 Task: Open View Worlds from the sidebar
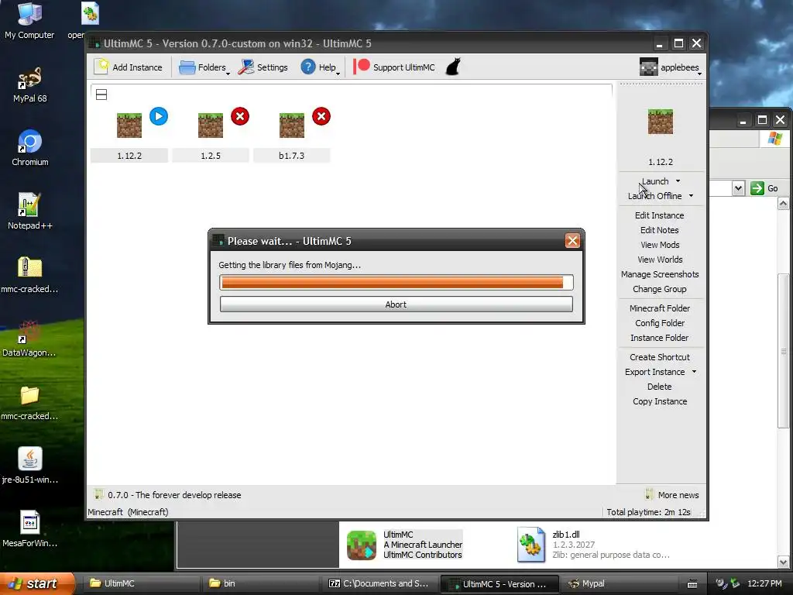(x=660, y=259)
